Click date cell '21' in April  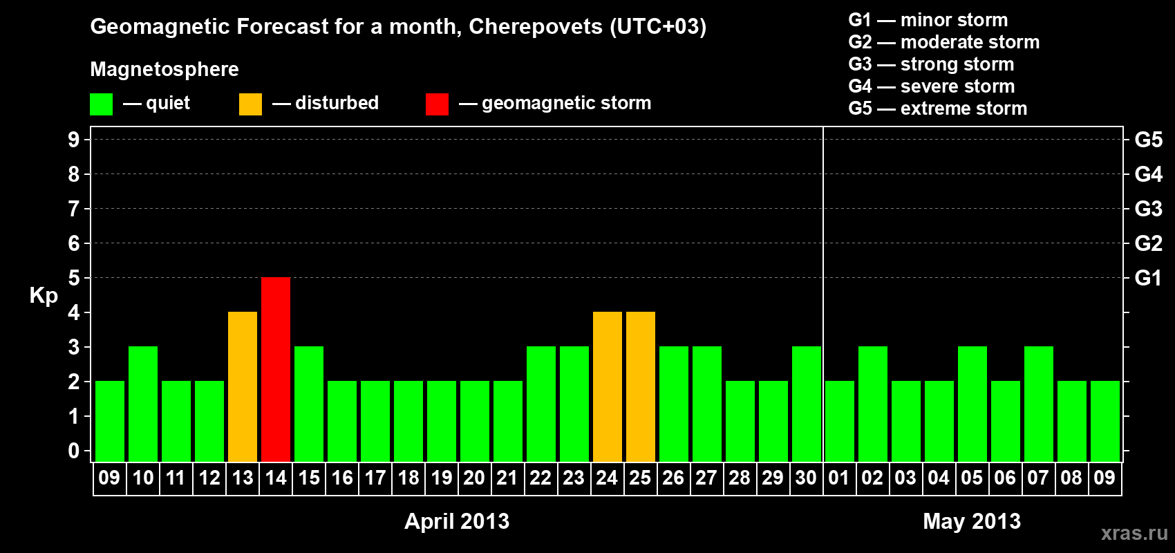pyautogui.click(x=508, y=478)
